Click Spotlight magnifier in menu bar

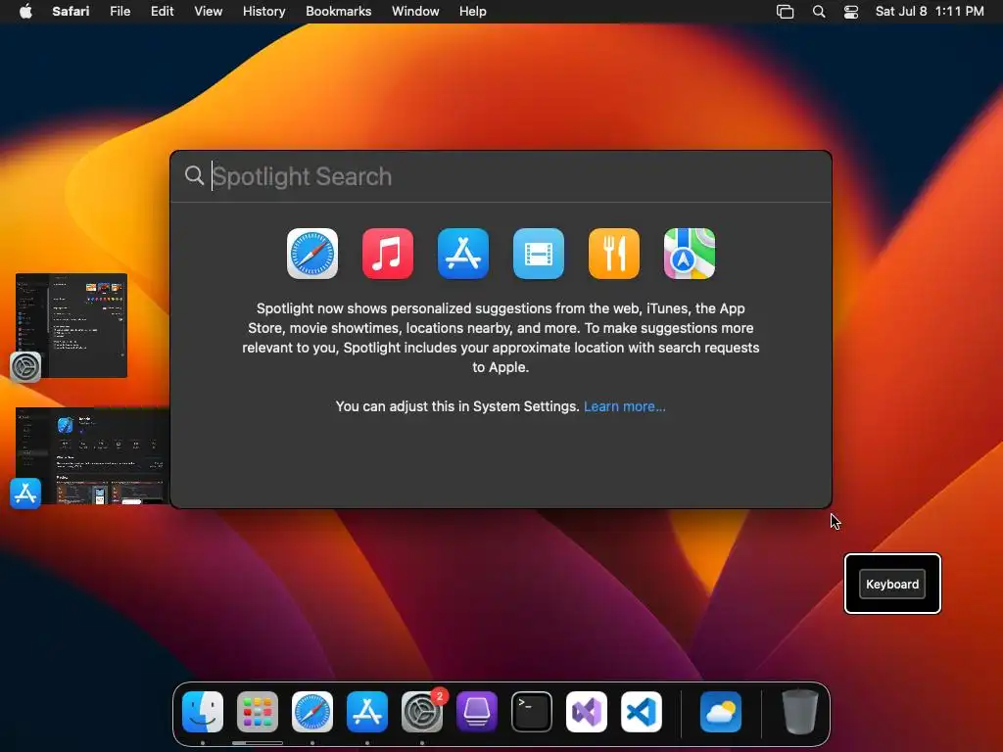click(x=819, y=12)
